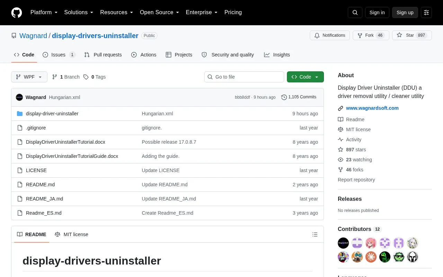The width and height of the screenshot is (443, 277).
Task: Open the 1,105 Commits link
Action: coord(299,97)
